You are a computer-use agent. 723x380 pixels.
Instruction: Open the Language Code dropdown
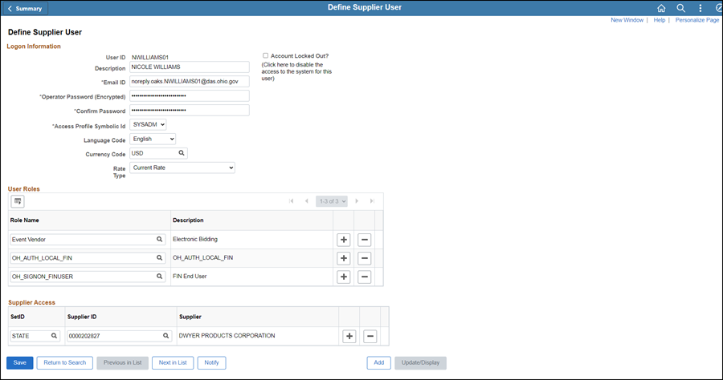(153, 139)
